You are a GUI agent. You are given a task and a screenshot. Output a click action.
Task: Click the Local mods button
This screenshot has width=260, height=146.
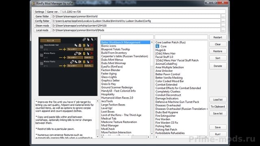pyautogui.click(x=42, y=30)
